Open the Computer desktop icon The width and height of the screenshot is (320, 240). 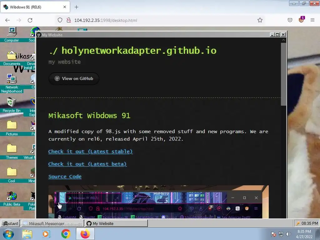point(12,34)
